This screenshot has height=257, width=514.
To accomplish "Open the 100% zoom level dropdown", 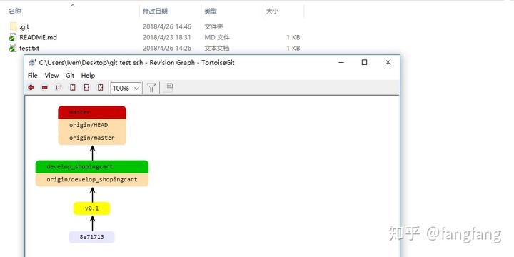I will pyautogui.click(x=126, y=88).
